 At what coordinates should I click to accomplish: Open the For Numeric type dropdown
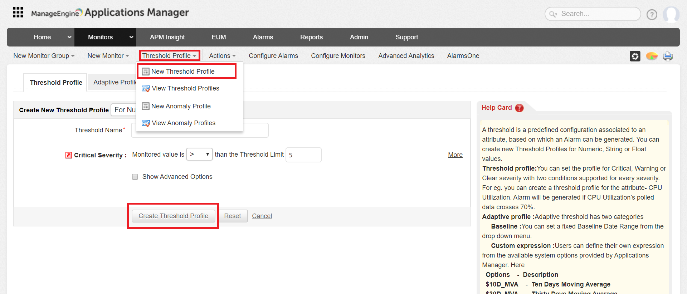click(124, 110)
